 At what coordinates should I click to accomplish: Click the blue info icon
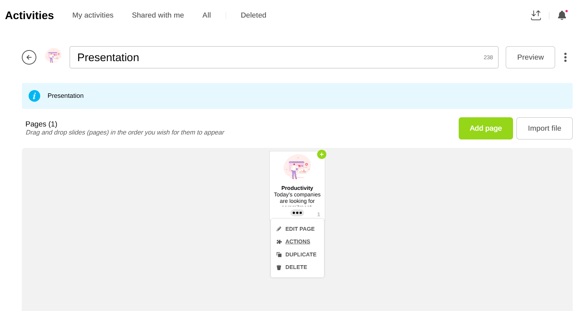click(34, 96)
